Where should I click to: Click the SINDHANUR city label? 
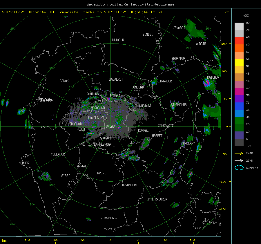pyautogui.click(x=179, y=105)
